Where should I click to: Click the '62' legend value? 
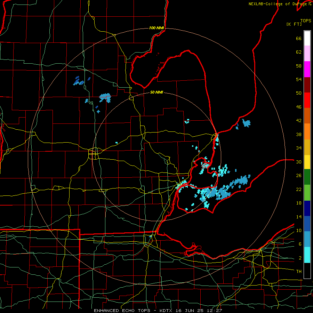click(x=299, y=52)
